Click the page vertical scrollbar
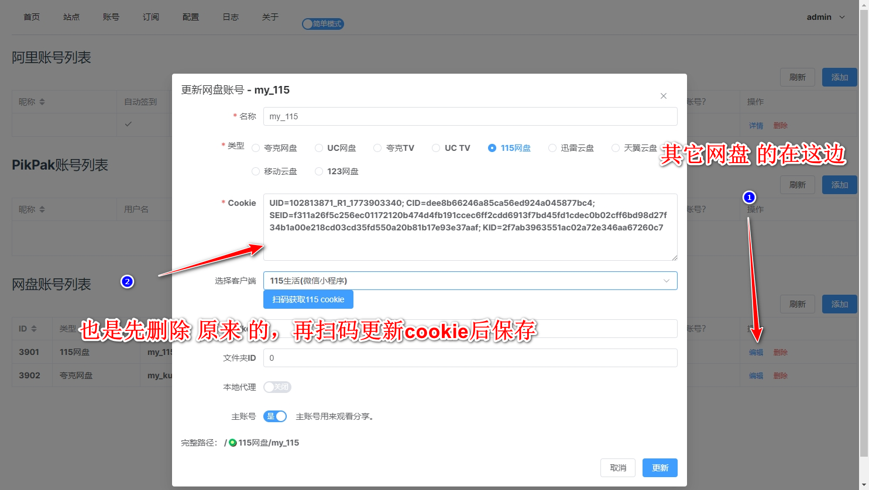869x490 pixels. [x=864, y=234]
